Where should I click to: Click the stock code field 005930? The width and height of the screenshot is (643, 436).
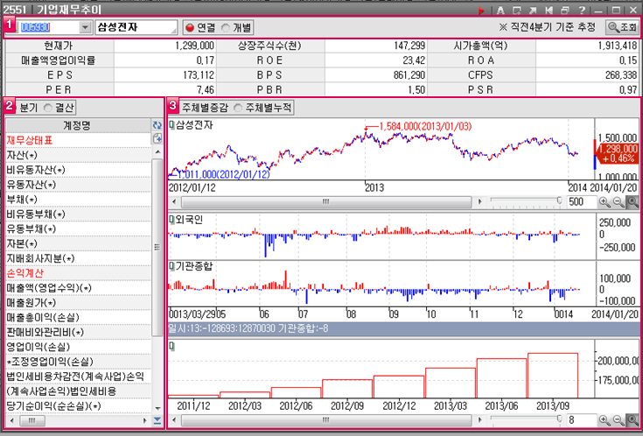pyautogui.click(x=48, y=27)
